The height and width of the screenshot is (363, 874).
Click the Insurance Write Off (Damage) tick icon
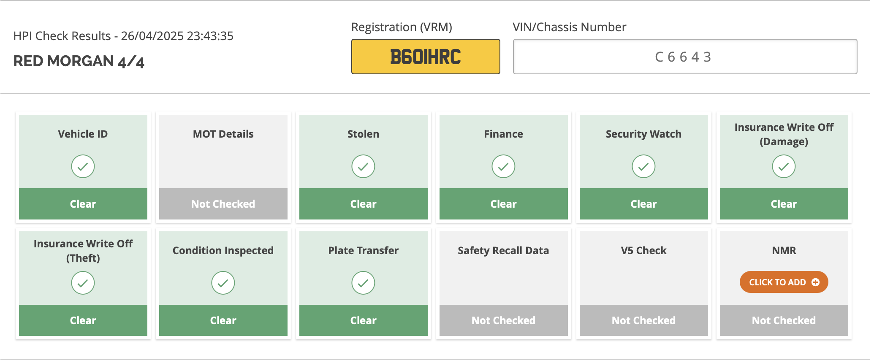[x=784, y=166]
